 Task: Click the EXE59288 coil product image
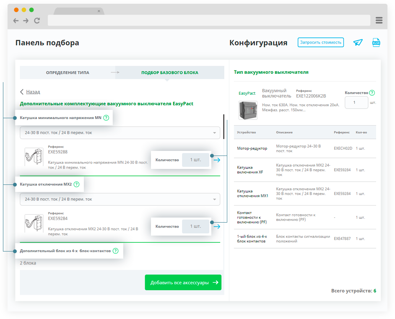34,156
